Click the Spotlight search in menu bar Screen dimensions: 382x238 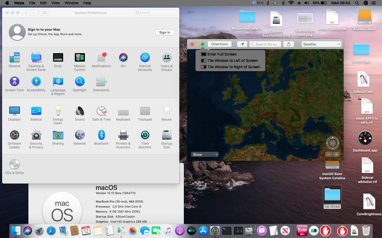point(357,3)
